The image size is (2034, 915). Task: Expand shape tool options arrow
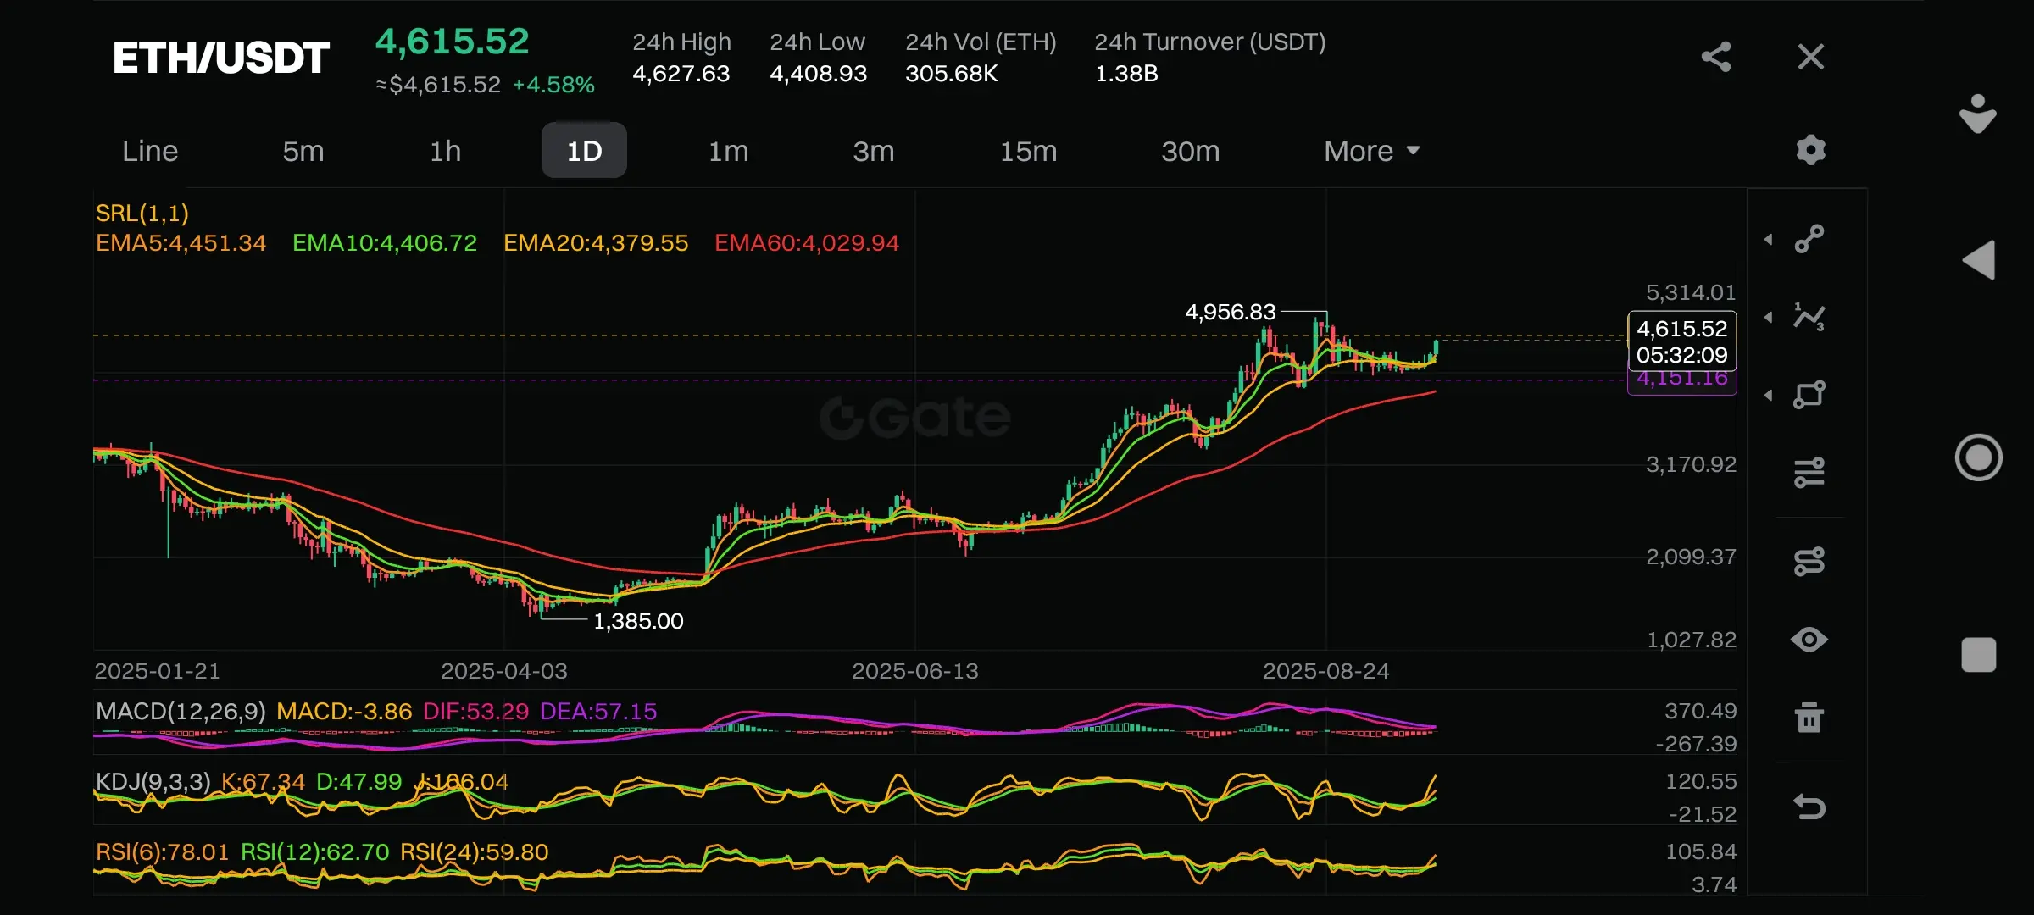(x=1769, y=396)
